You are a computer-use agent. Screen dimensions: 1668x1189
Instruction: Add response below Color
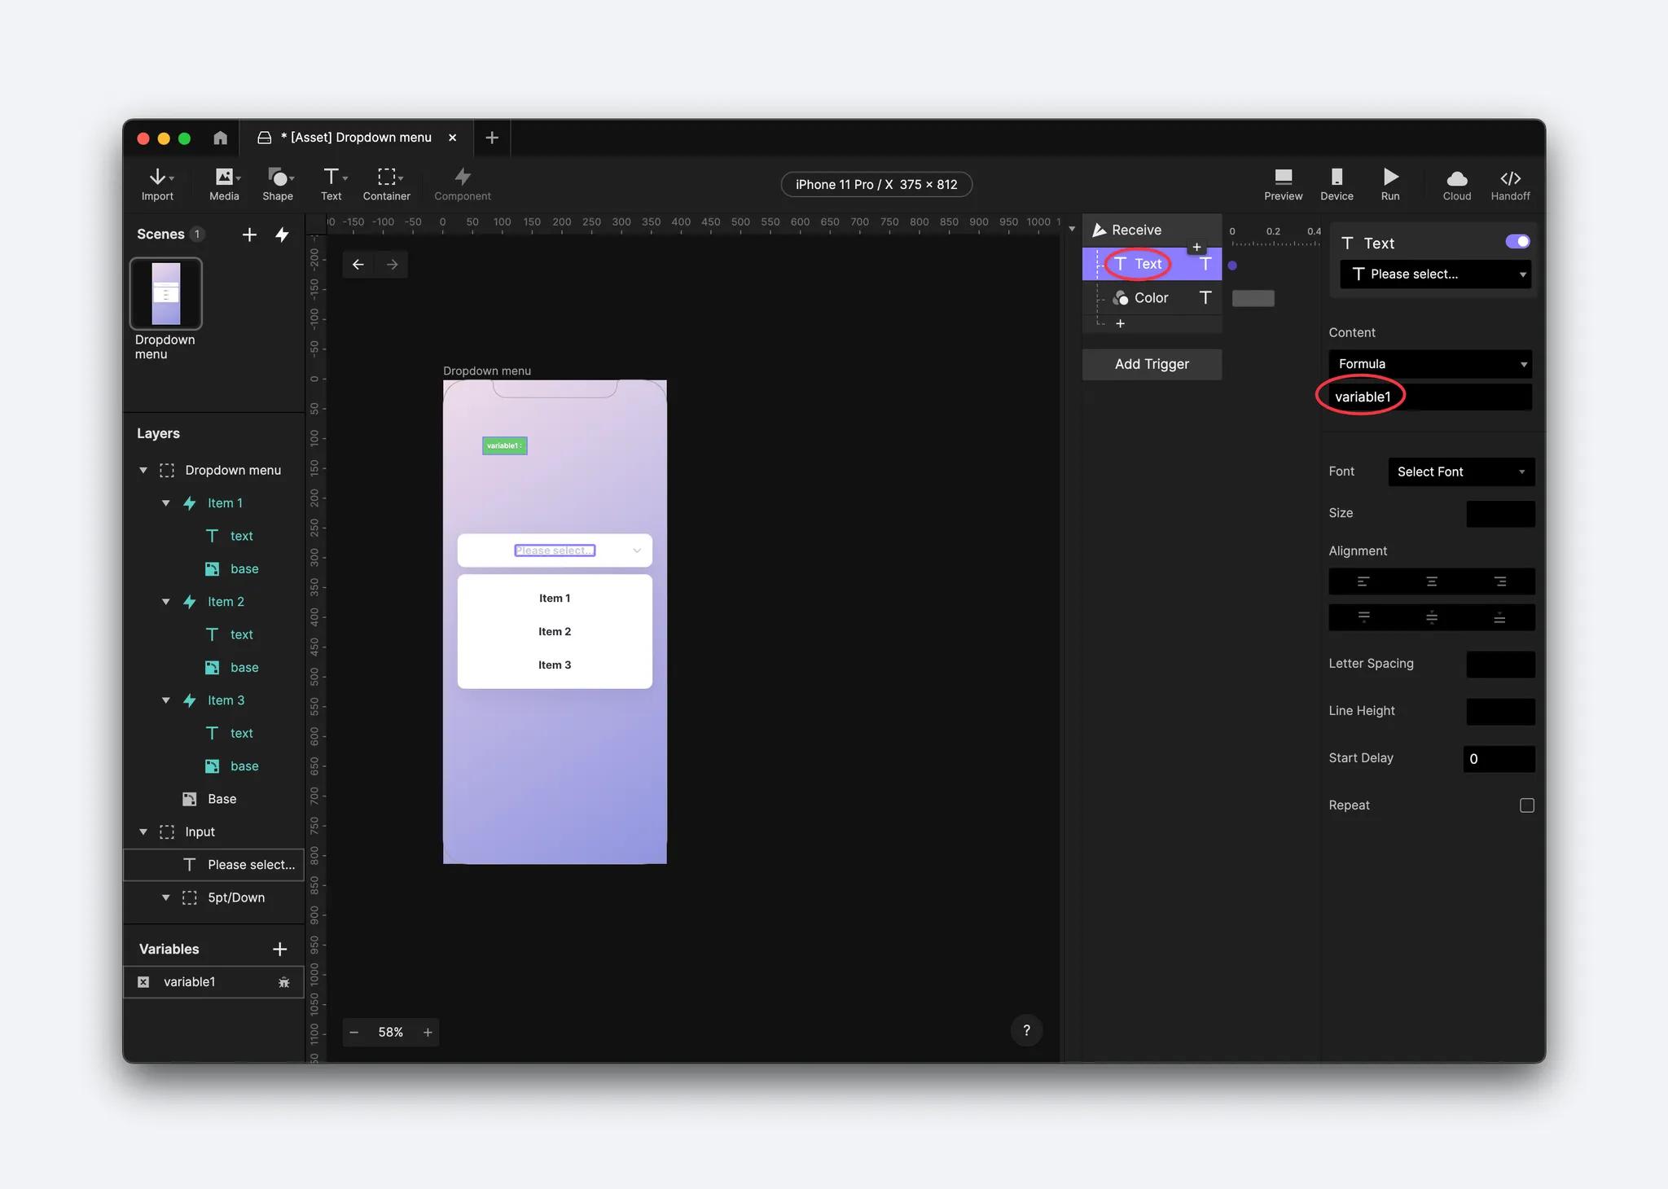[1120, 323]
